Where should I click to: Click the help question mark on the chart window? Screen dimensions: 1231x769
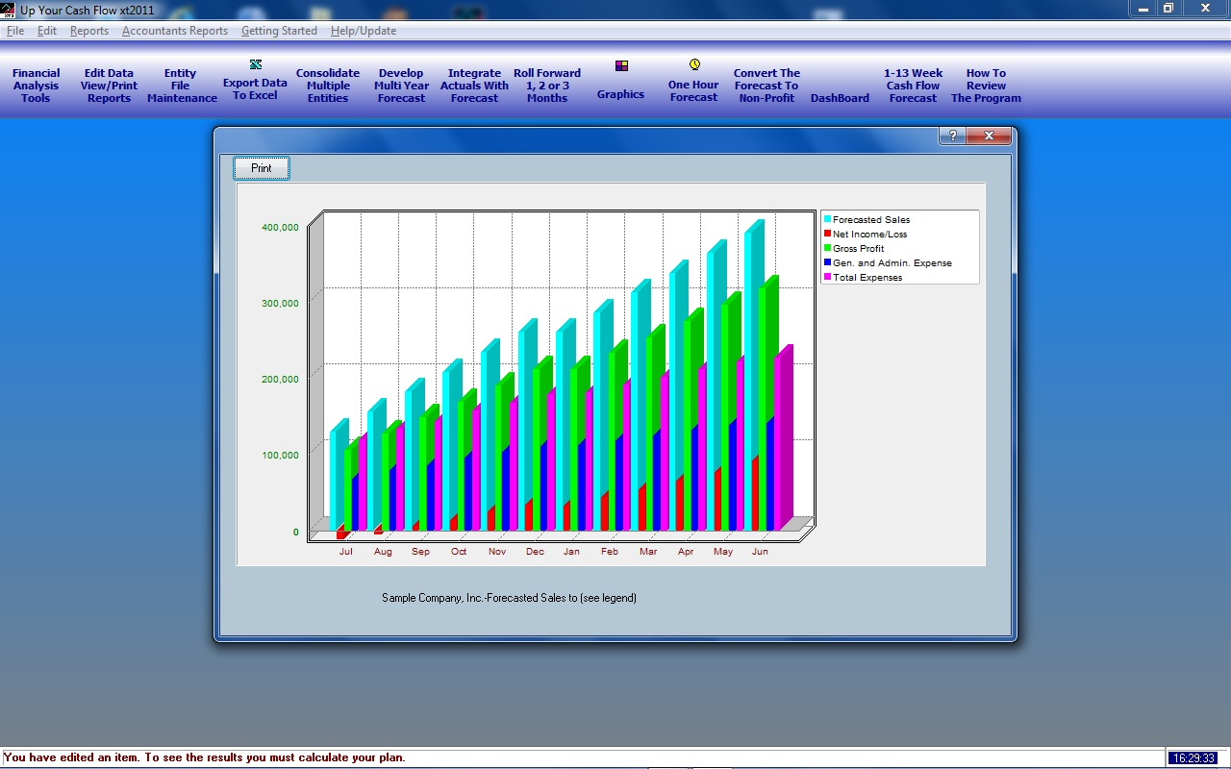tap(952, 136)
